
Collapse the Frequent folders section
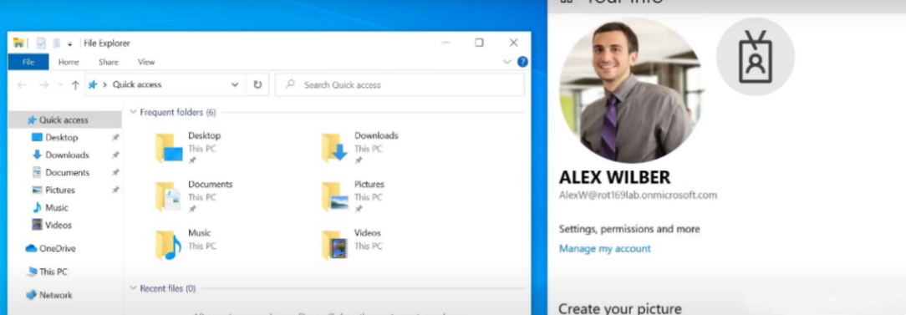(x=134, y=112)
